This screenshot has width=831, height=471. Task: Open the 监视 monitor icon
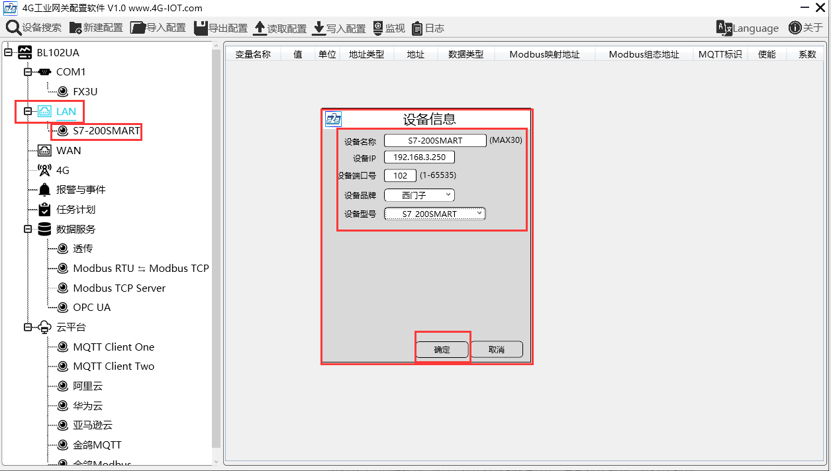pos(378,28)
